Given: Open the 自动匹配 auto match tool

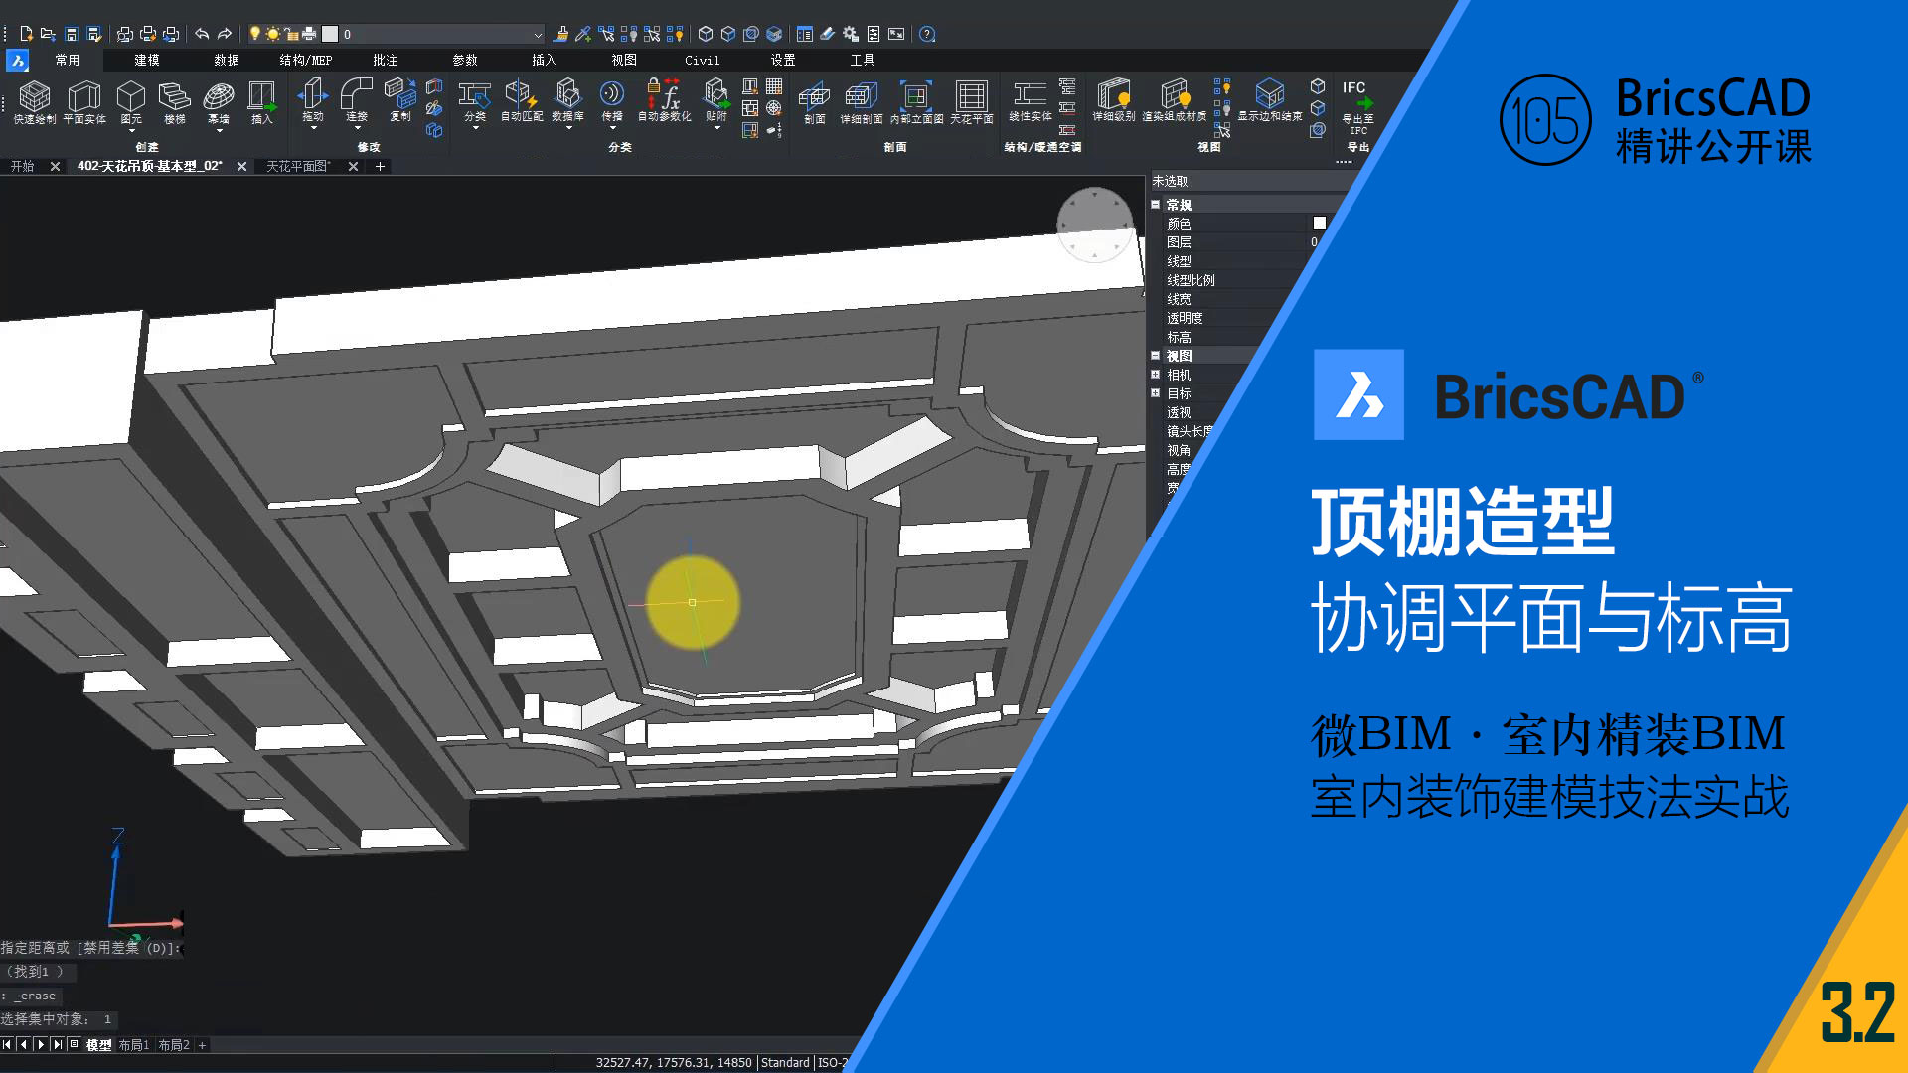Looking at the screenshot, I should (x=520, y=95).
